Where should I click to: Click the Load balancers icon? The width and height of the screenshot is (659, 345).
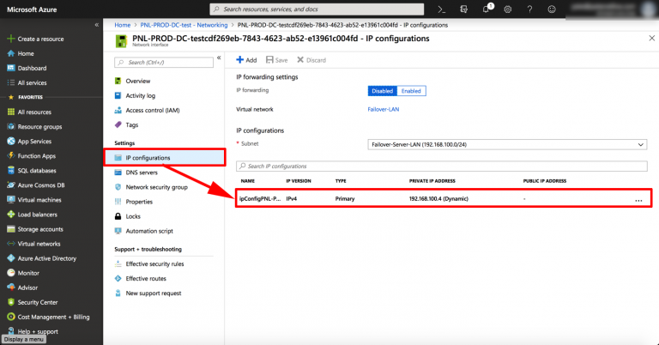[x=11, y=215]
